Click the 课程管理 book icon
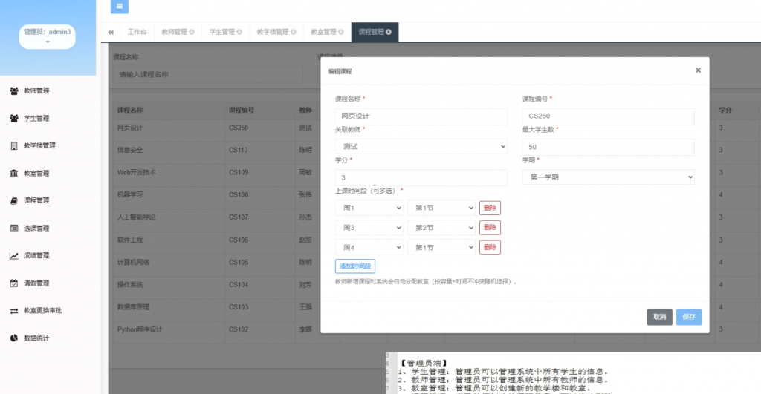761x394 pixels. [14, 200]
